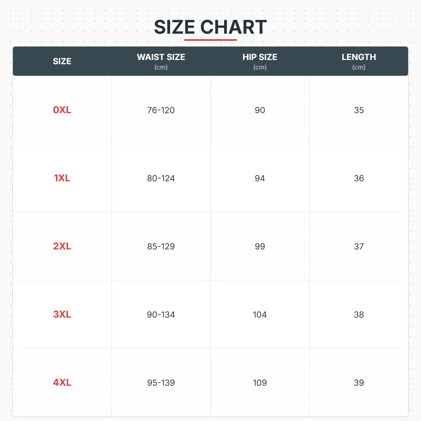
Task: Select the SIZE column header
Action: point(62,61)
